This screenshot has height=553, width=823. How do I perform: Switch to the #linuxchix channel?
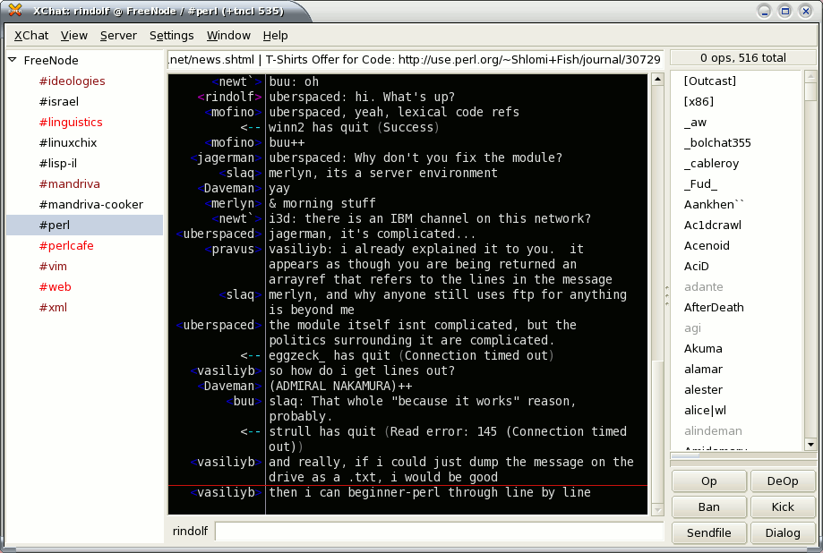(x=68, y=142)
